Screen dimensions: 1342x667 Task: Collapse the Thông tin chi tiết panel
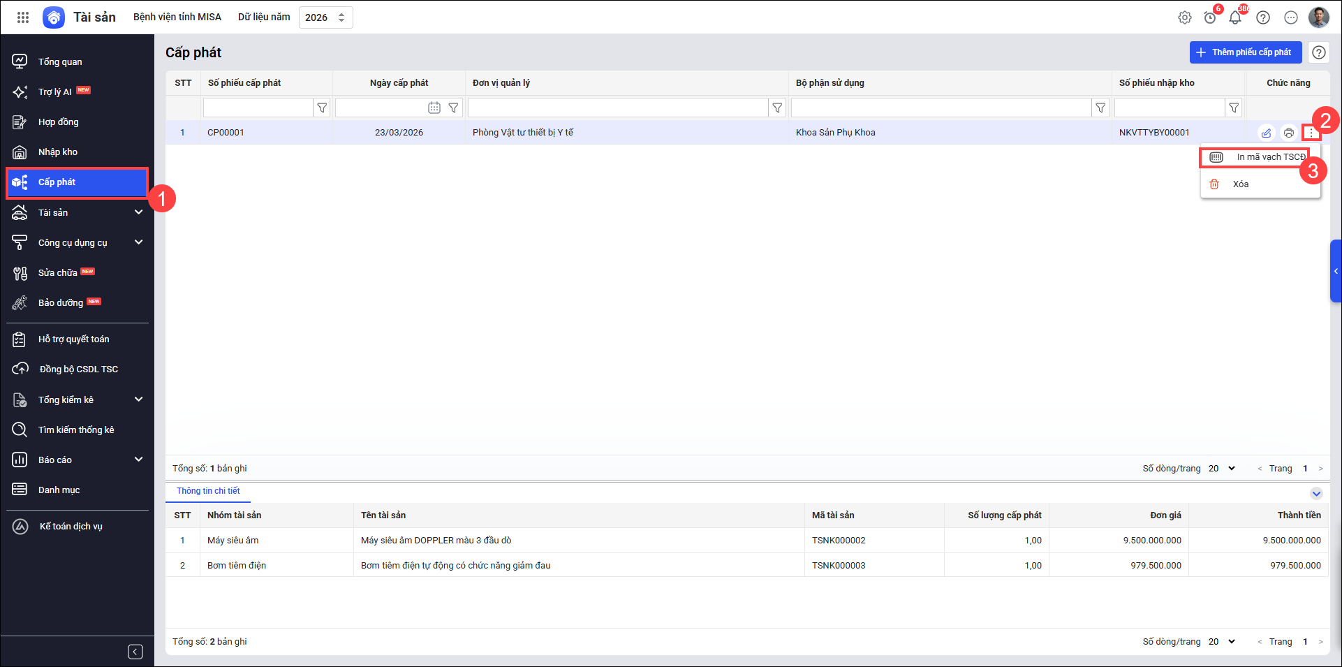[1316, 494]
